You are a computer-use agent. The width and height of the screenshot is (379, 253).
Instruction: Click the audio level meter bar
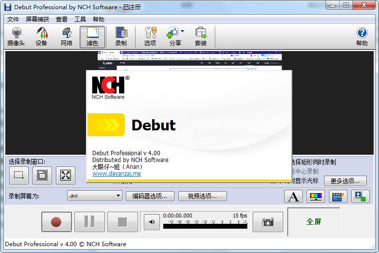pos(205,226)
